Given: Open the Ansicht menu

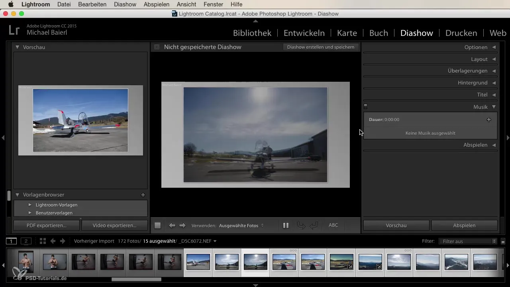Looking at the screenshot, I should (187, 4).
